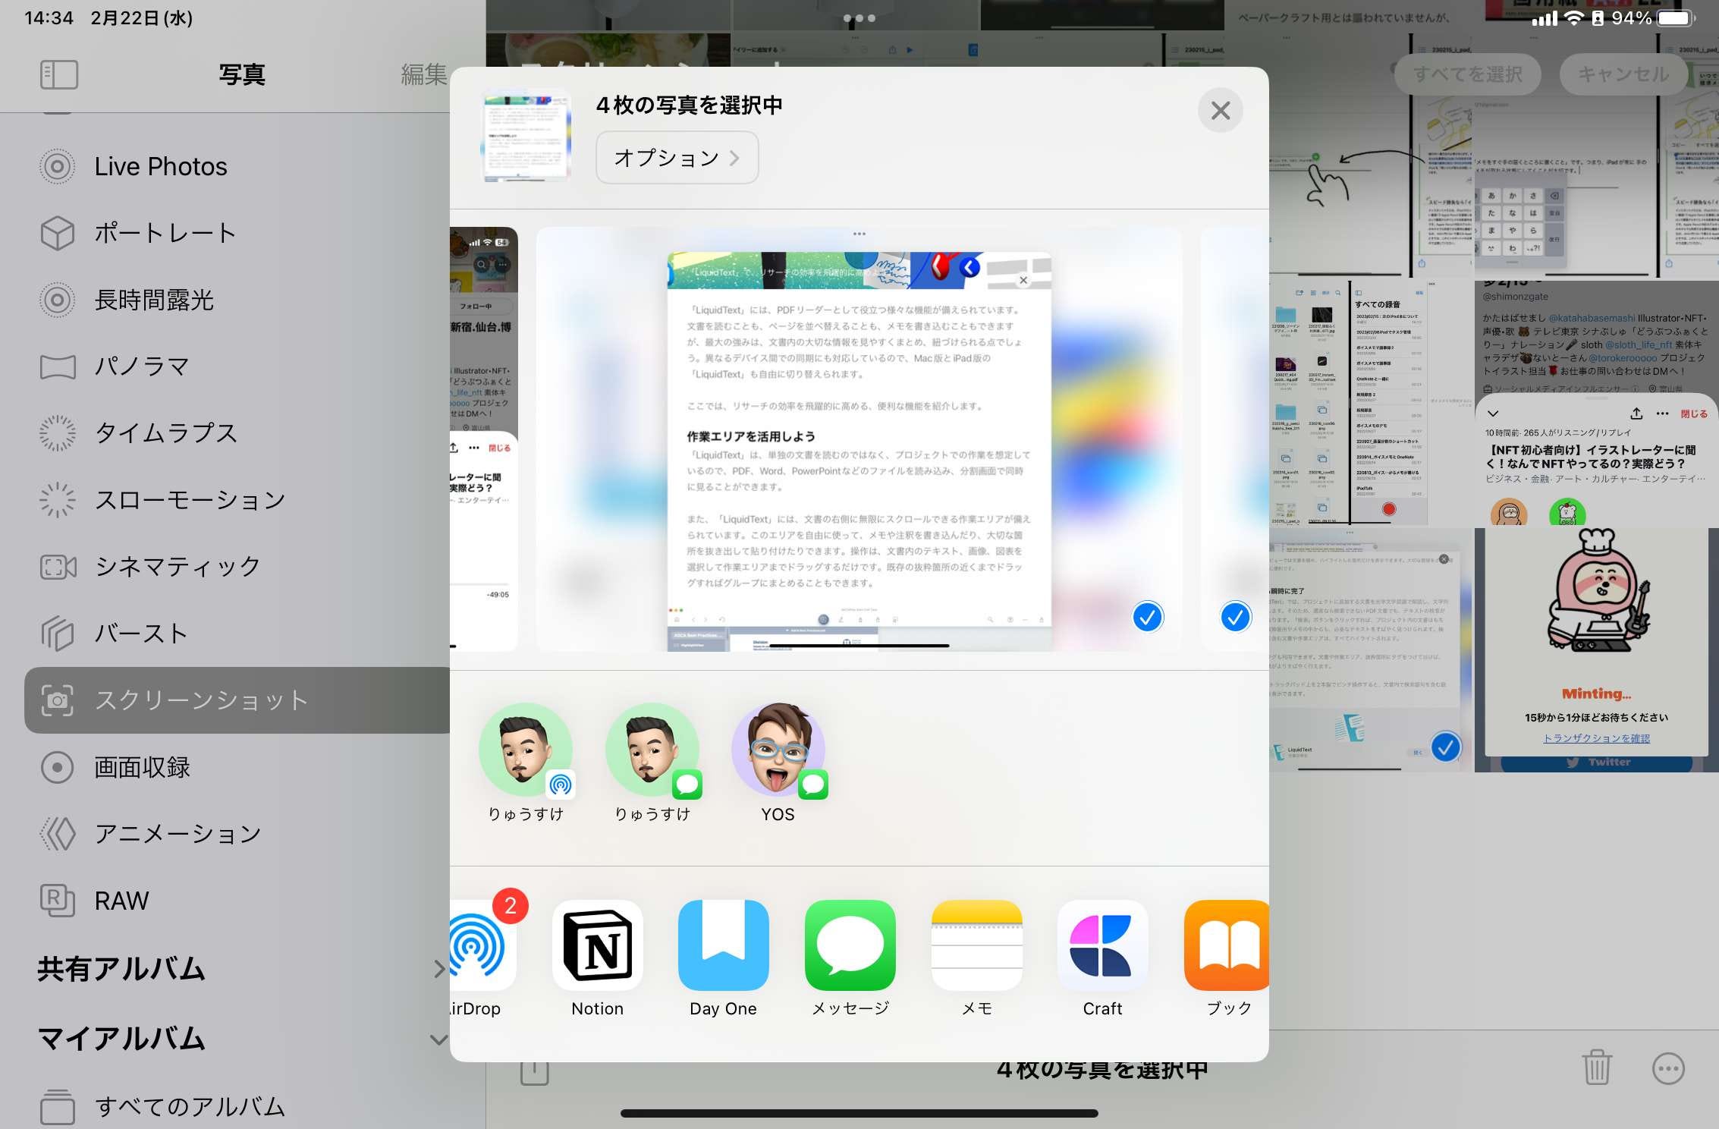The image size is (1719, 1129).
Task: Open 長時間露光 media type icon
Action: pyautogui.click(x=58, y=300)
